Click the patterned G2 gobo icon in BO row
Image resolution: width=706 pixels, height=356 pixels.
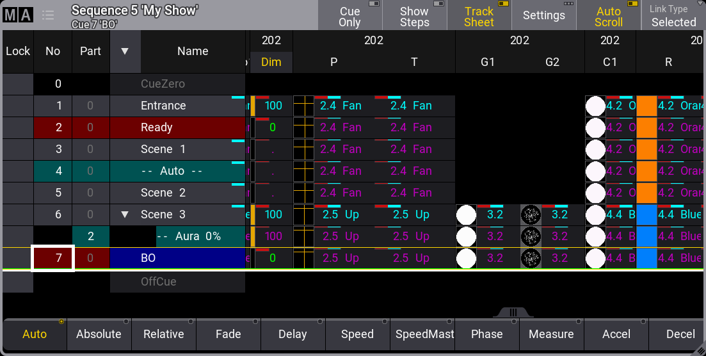(x=531, y=258)
